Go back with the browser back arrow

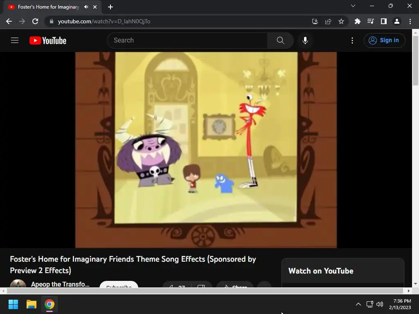pyautogui.click(x=9, y=21)
